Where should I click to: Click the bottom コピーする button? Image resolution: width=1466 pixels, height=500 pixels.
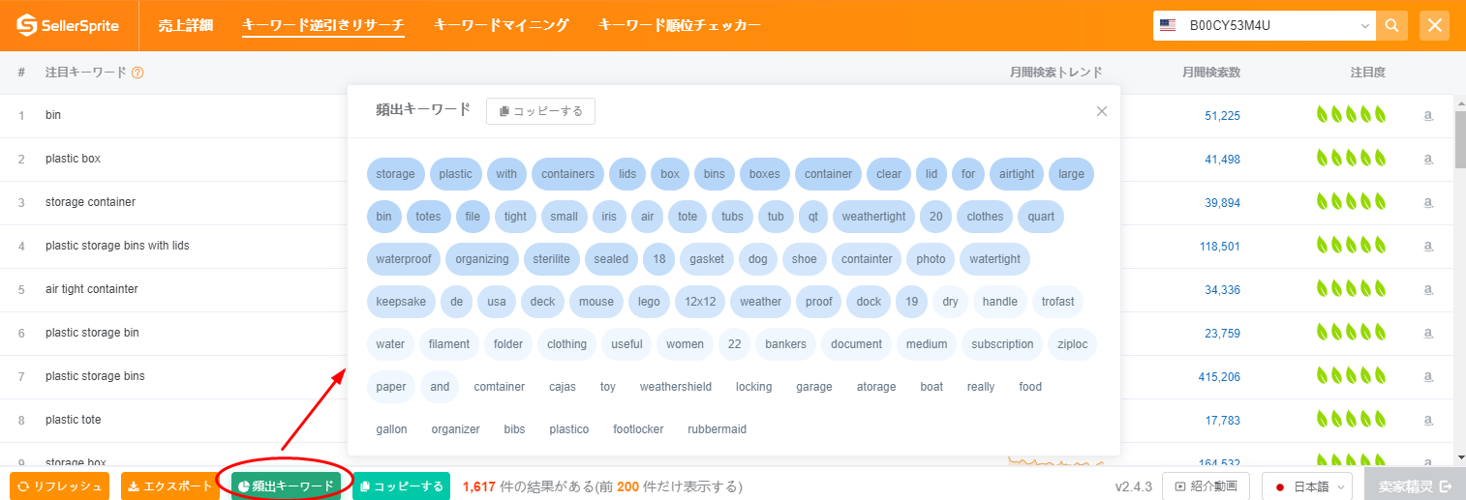point(401,485)
